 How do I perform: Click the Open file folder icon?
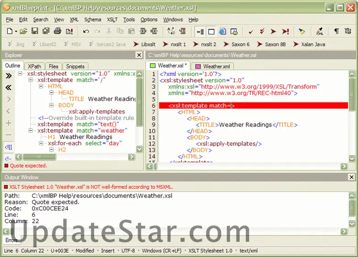(23, 31)
